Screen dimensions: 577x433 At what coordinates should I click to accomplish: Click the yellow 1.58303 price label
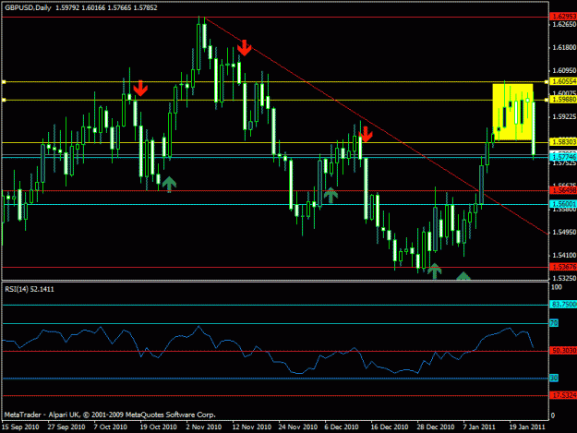(x=563, y=142)
